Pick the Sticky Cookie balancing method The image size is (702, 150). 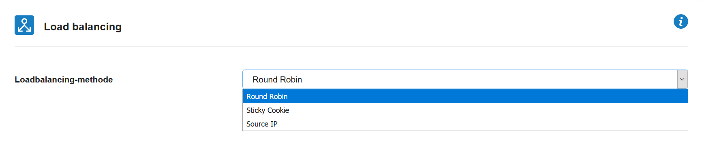coord(465,110)
